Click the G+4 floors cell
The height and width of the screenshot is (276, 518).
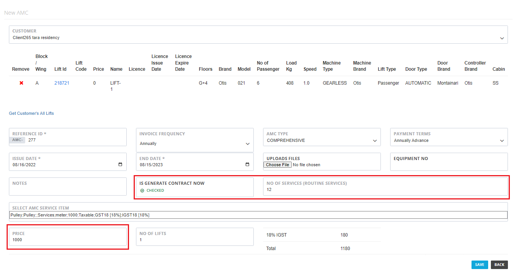(203, 83)
